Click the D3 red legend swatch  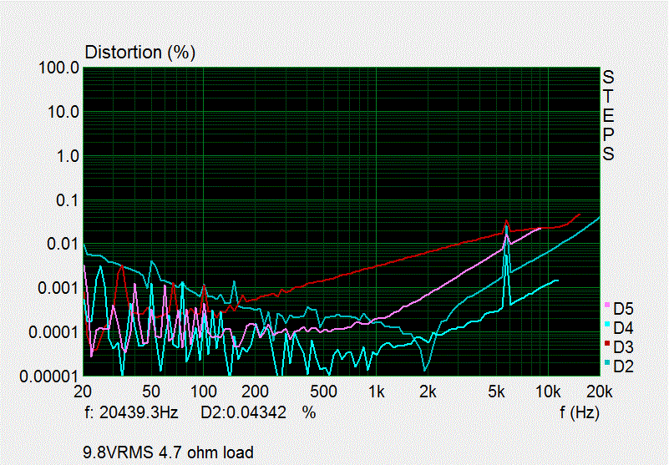coord(607,343)
